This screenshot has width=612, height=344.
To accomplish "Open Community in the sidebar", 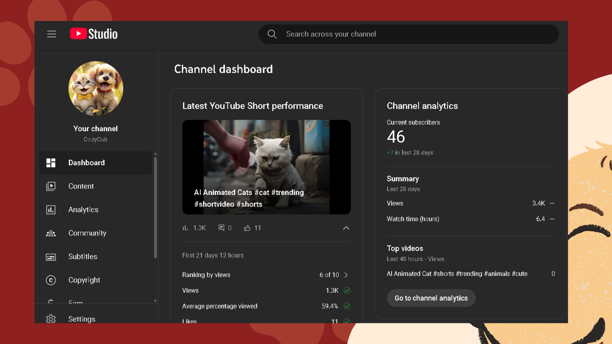I will click(95, 233).
